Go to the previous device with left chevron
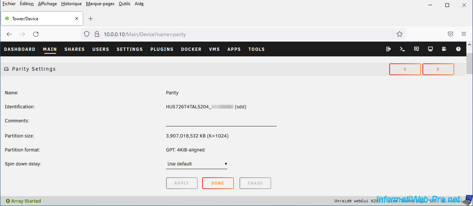 pos(405,69)
